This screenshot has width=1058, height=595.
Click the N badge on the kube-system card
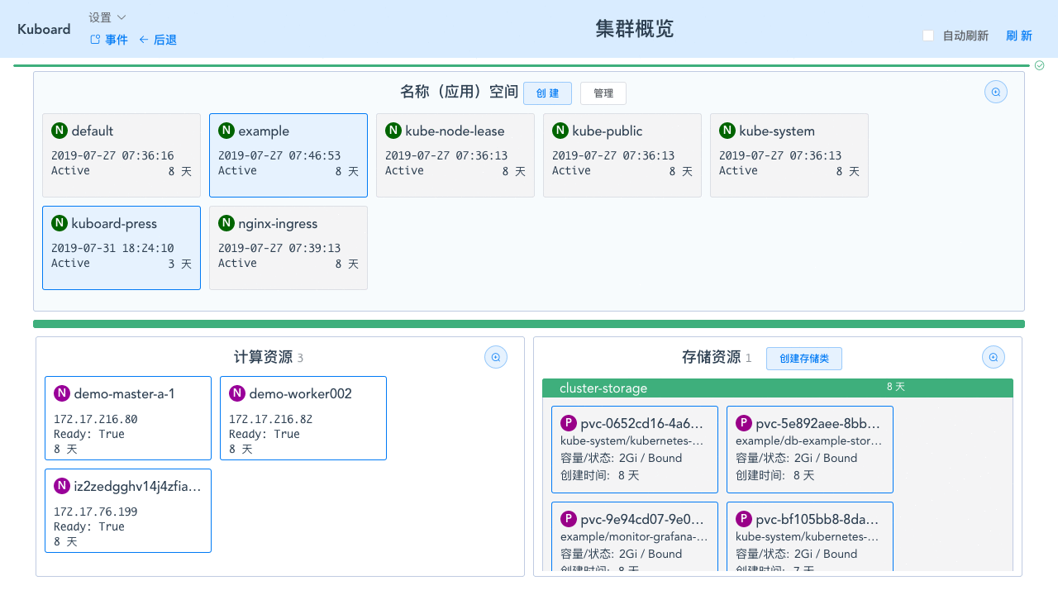point(727,131)
